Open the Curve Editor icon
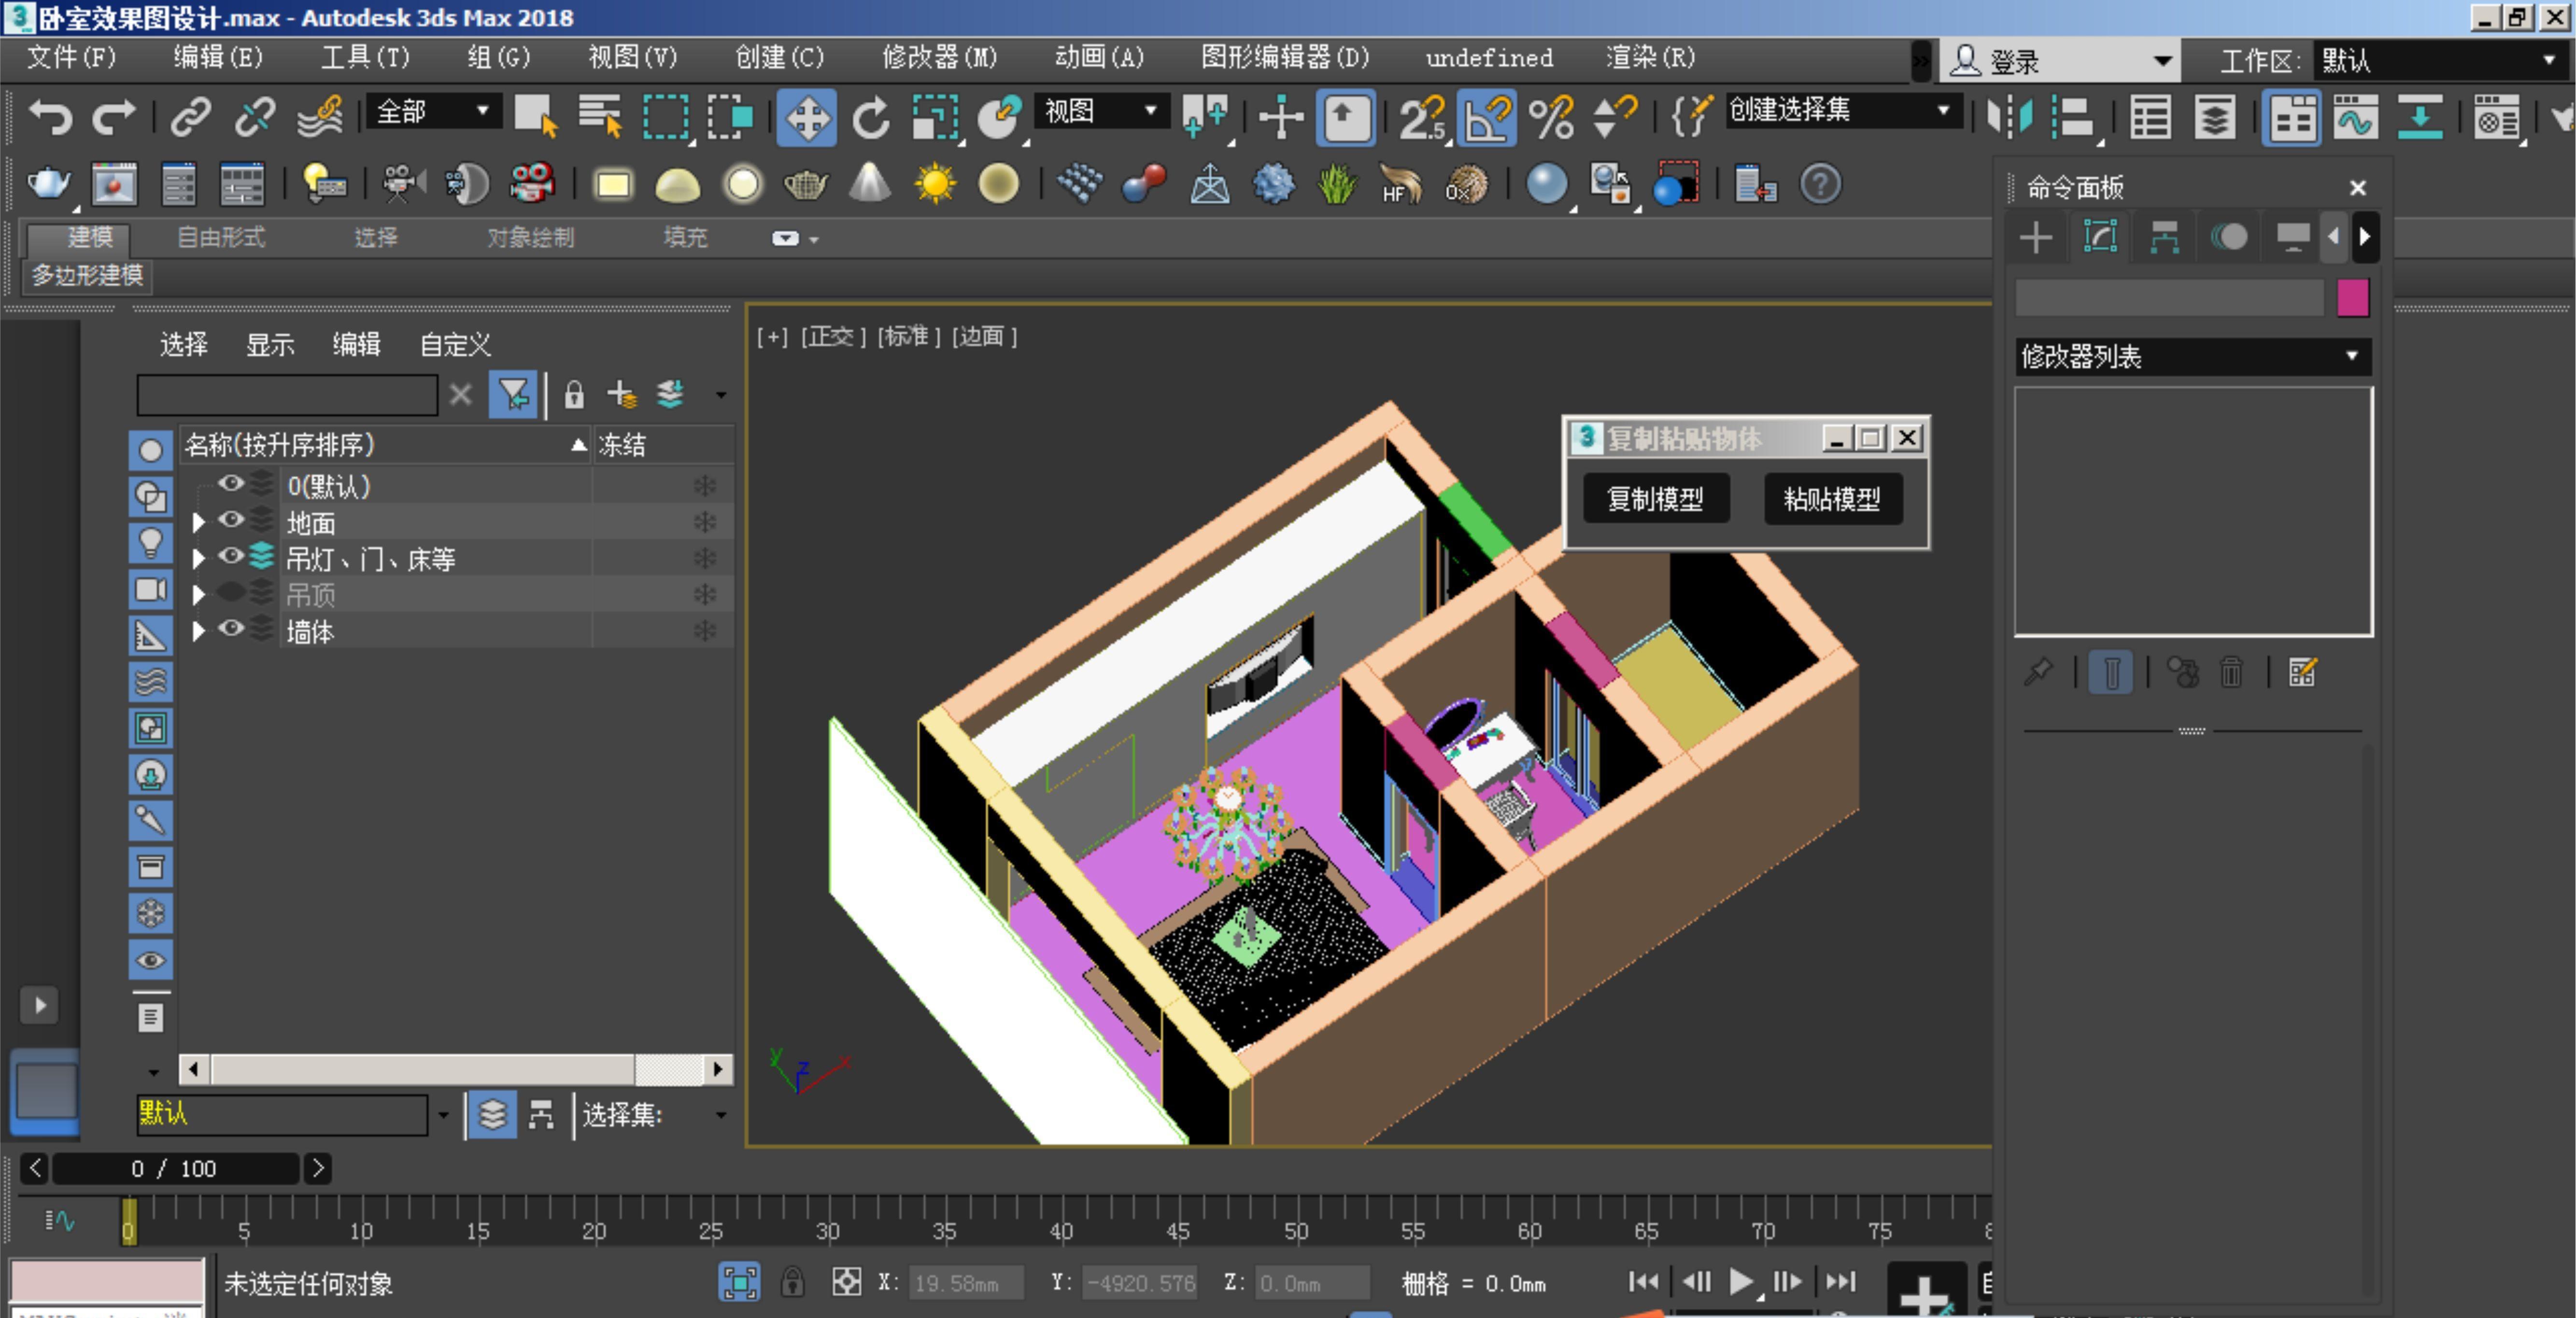The height and width of the screenshot is (1318, 2576). (2354, 118)
